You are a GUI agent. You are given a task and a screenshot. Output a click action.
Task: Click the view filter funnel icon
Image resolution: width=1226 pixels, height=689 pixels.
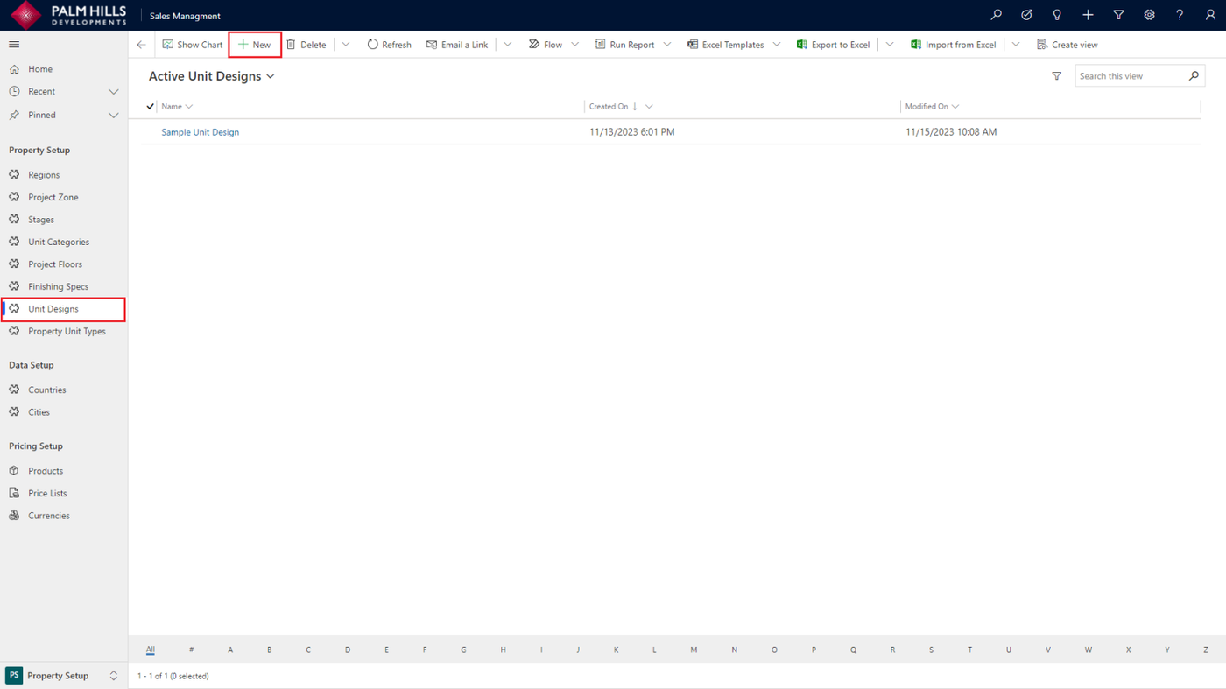tap(1057, 76)
